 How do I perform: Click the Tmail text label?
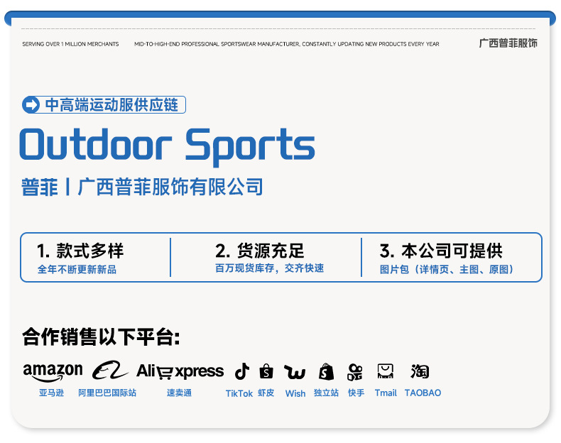point(386,393)
